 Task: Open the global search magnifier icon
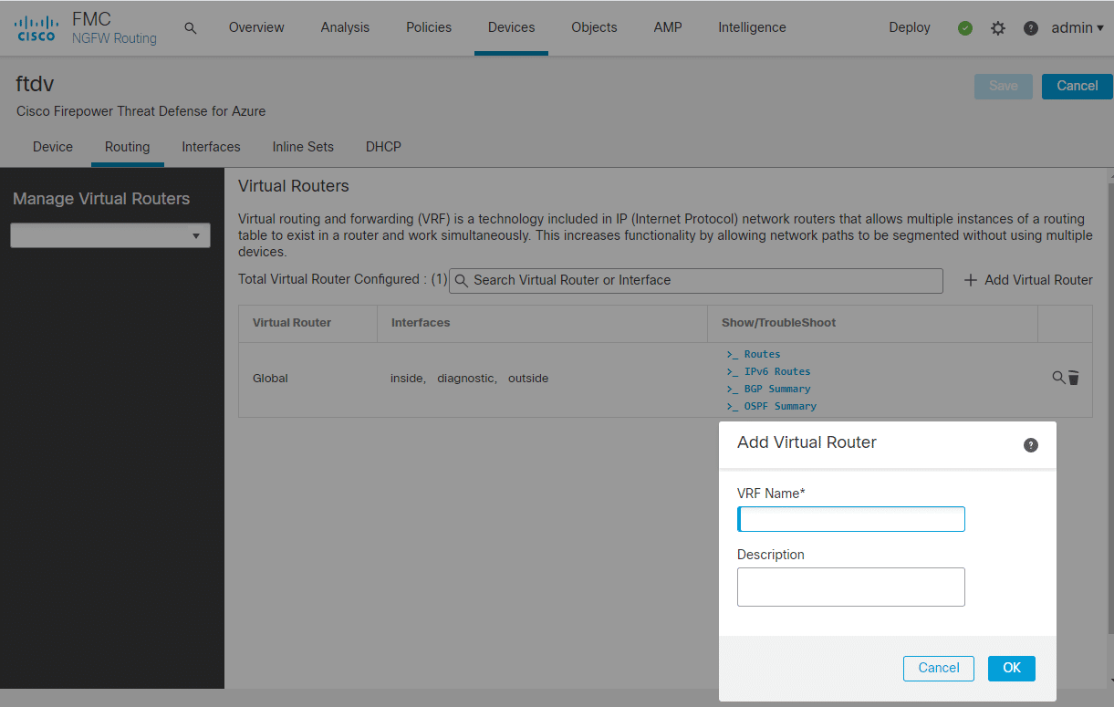(191, 28)
